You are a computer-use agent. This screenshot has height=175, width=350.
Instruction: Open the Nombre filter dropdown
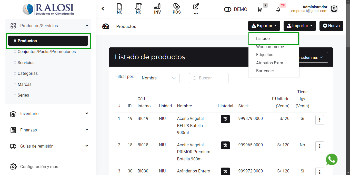pyautogui.click(x=158, y=78)
